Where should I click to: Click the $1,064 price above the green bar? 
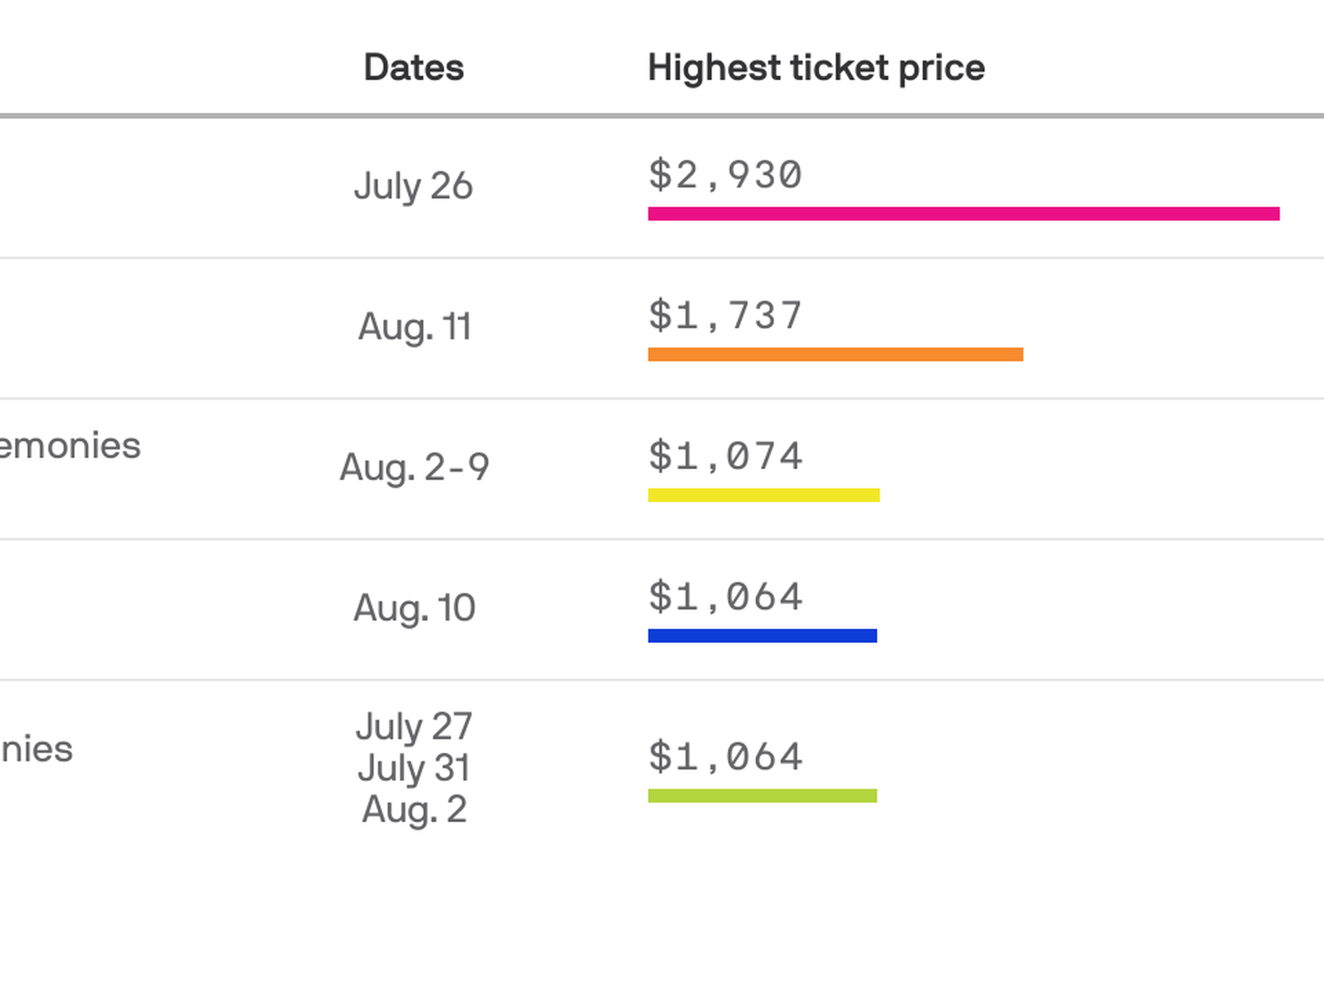pos(725,756)
